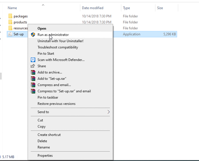The height and width of the screenshot is (161, 199).
Task: Open Properties from the context menu
Action: (70, 156)
